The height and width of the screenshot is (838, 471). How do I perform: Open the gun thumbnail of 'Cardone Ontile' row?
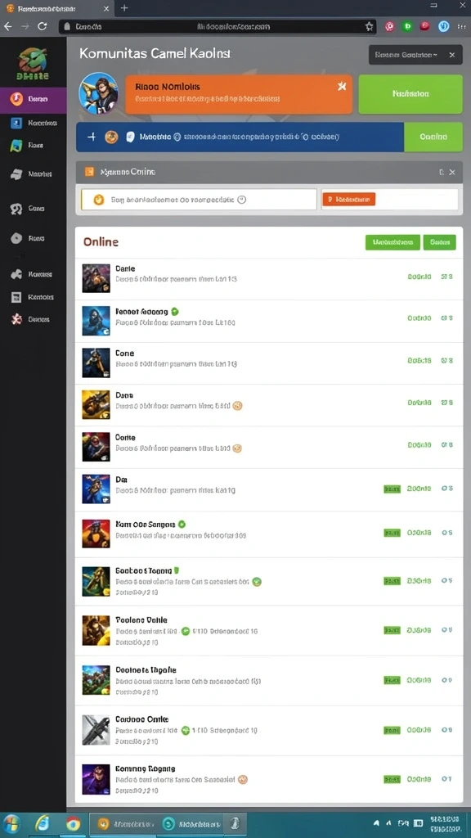[x=96, y=730]
